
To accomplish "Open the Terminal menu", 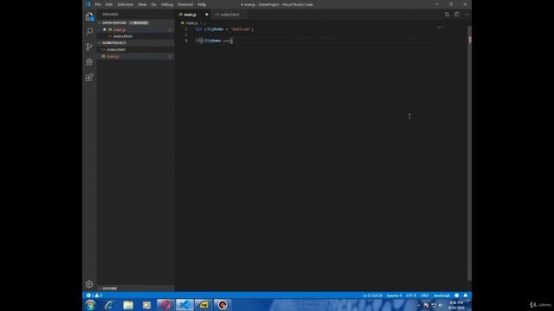I will click(185, 4).
